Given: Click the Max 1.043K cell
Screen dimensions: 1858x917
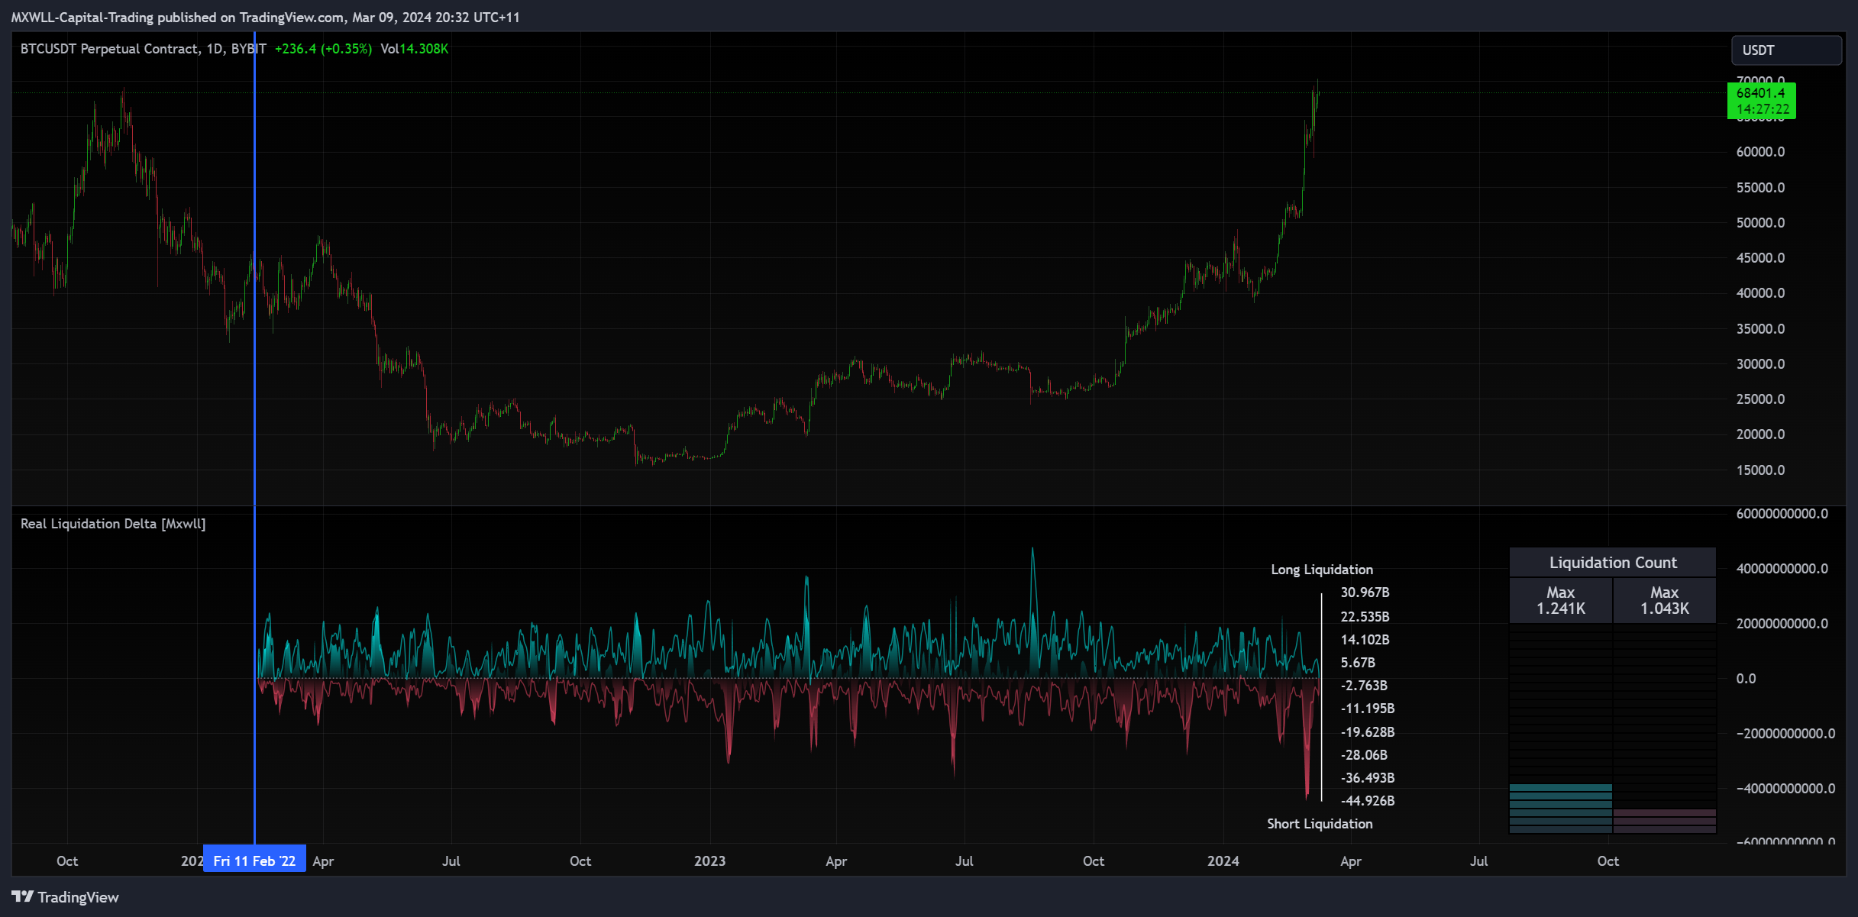Looking at the screenshot, I should click(1665, 600).
